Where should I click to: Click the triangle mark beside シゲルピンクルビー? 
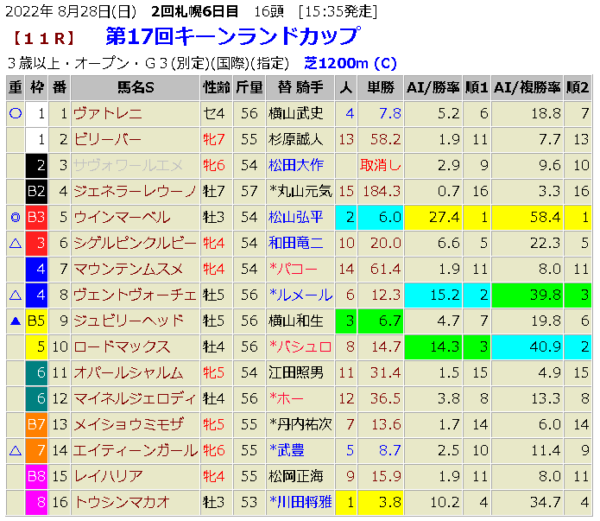(16, 244)
